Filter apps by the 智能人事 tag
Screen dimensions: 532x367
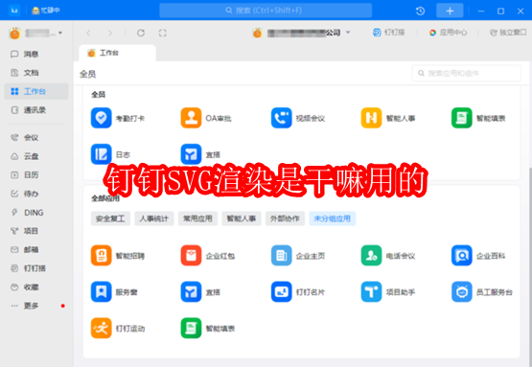coord(242,218)
